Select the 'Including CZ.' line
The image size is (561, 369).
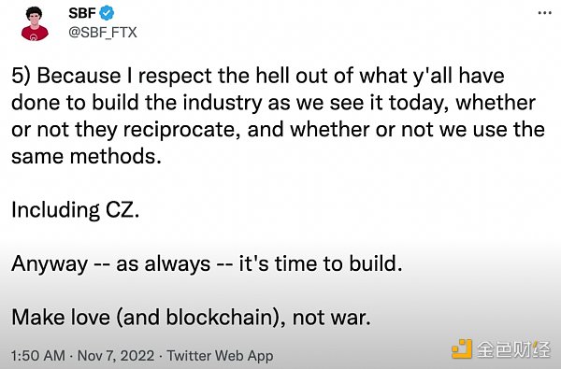[76, 210]
